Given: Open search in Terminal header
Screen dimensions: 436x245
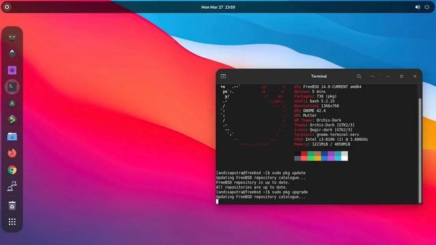Looking at the screenshot, I should pos(359,76).
